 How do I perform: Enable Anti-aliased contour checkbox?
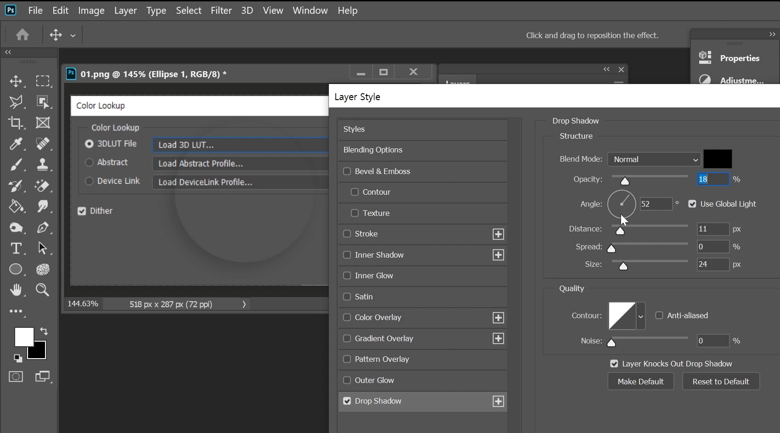pos(659,315)
